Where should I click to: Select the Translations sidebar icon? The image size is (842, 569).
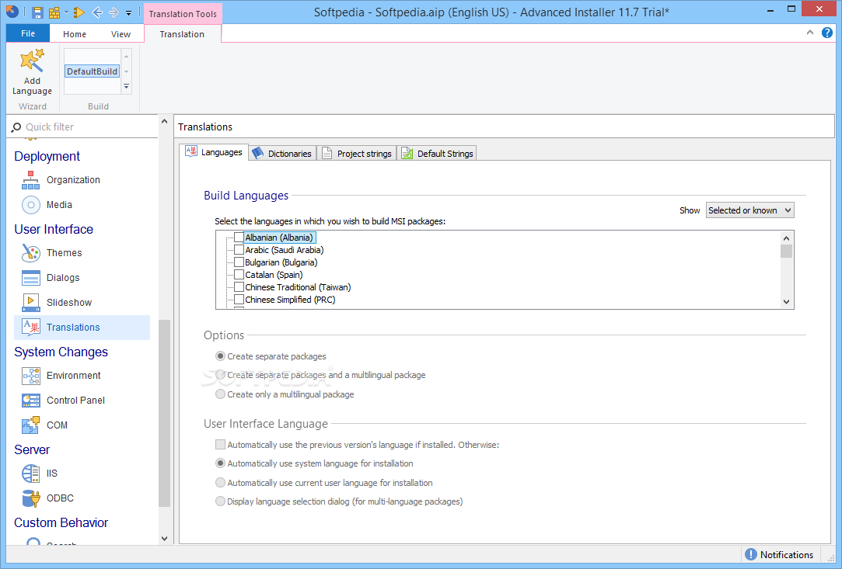click(x=30, y=327)
